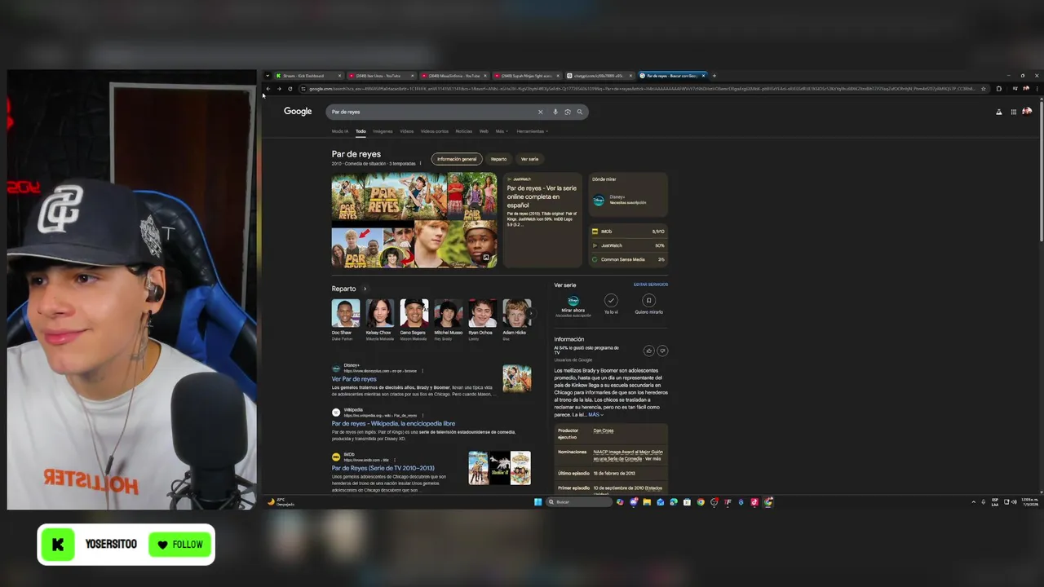Open the Disney+ Dónde mirar card
Image resolution: width=1044 pixels, height=587 pixels.
pyautogui.click(x=628, y=196)
